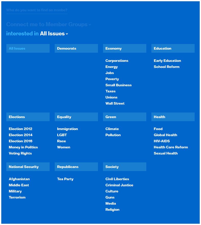
Task: Pick the Religion issue under Society
Action: pos(112,209)
